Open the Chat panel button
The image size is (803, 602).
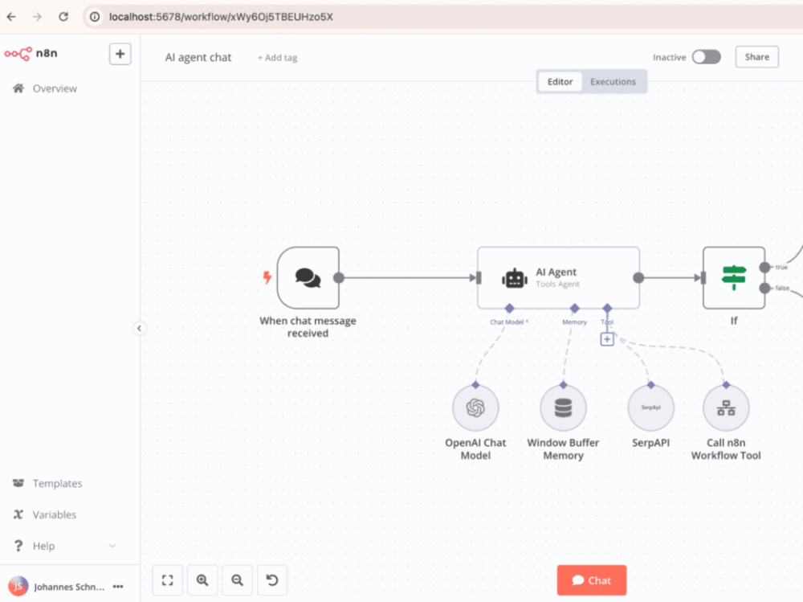[x=592, y=580]
